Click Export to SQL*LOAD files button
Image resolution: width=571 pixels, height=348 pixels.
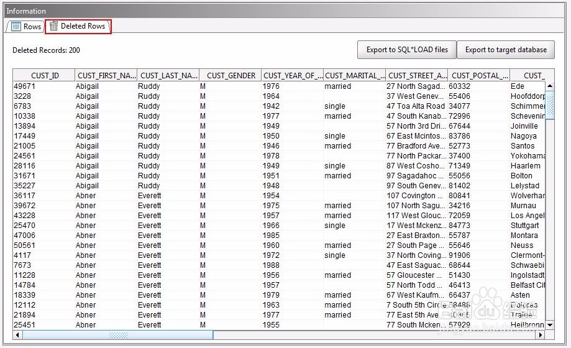(x=407, y=50)
